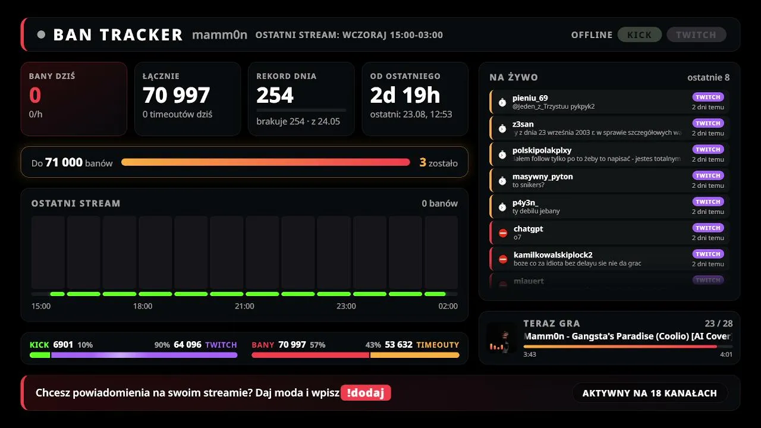Click the TWITCH badge on polskipolakplxy row
The height and width of the screenshot is (428, 761).
(708, 149)
